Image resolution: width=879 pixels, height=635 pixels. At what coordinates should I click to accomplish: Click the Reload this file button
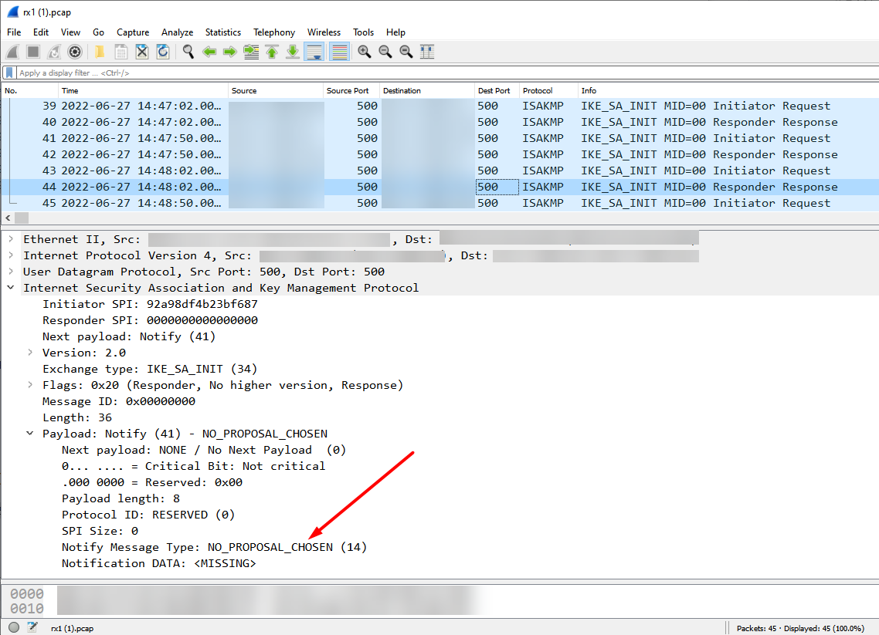[163, 51]
